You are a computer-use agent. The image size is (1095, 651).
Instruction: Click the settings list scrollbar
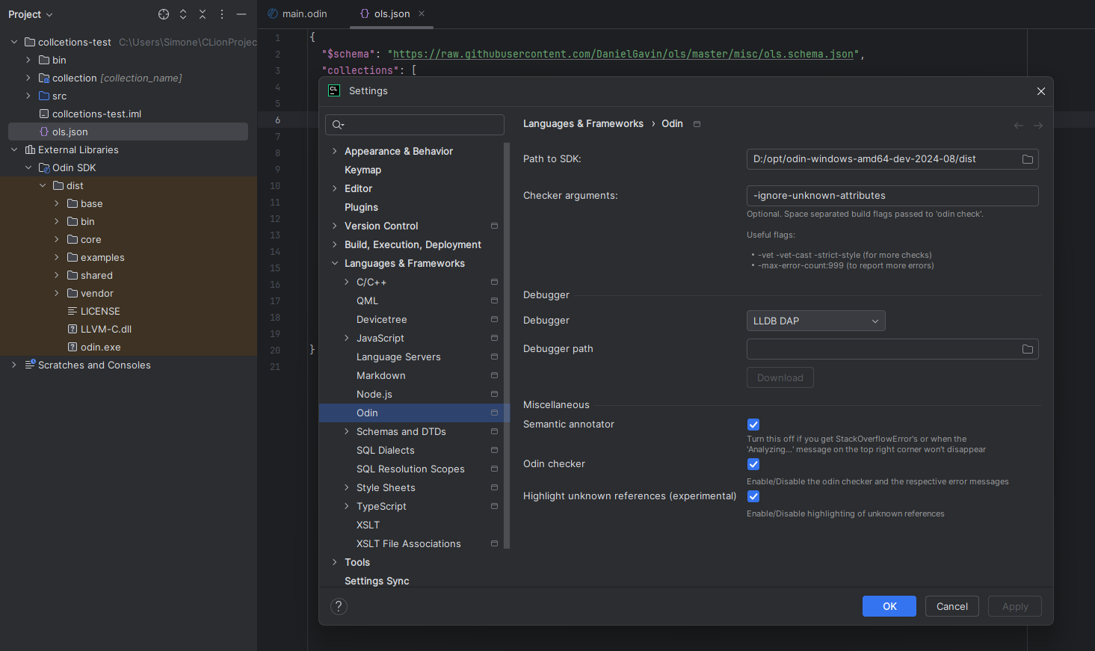tap(507, 345)
